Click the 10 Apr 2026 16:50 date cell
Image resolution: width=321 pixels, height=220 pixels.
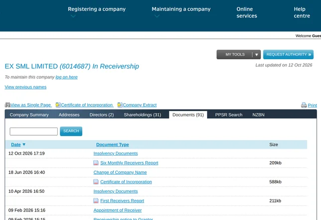(x=27, y=191)
